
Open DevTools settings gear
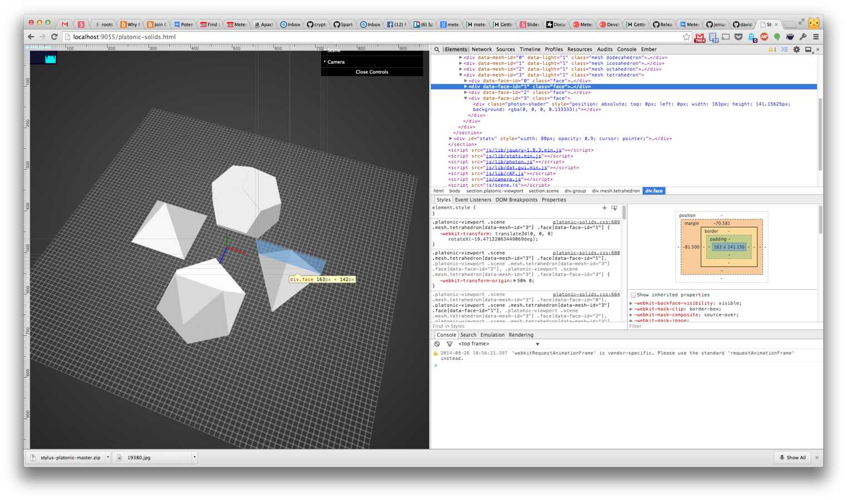coord(796,49)
